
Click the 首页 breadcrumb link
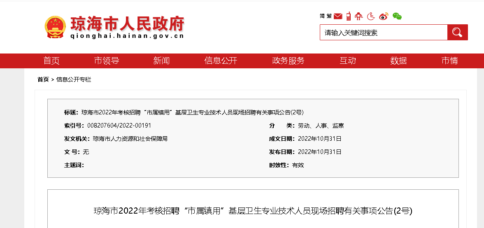coord(43,79)
